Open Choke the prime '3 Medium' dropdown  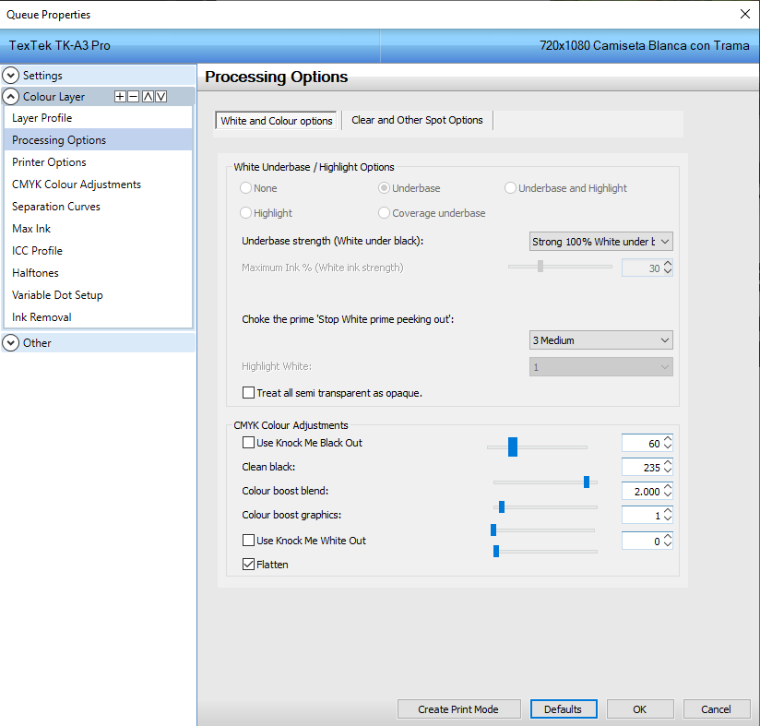(x=600, y=340)
